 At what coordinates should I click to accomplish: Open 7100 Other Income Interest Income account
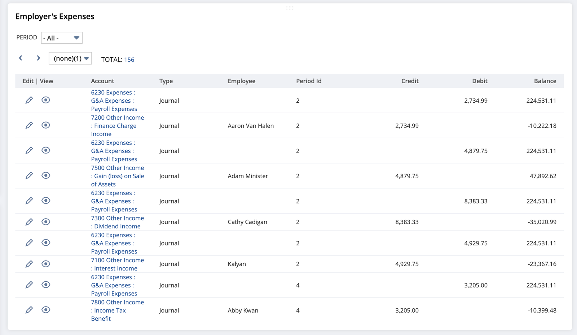[117, 264]
